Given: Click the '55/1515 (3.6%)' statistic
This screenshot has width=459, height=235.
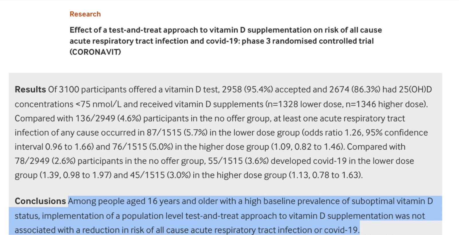Looking at the screenshot, I should 238,161.
